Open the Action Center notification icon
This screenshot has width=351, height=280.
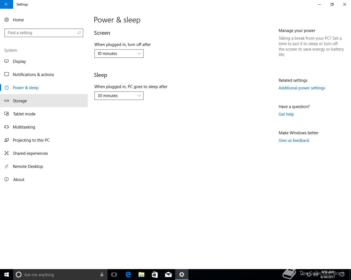(342, 275)
